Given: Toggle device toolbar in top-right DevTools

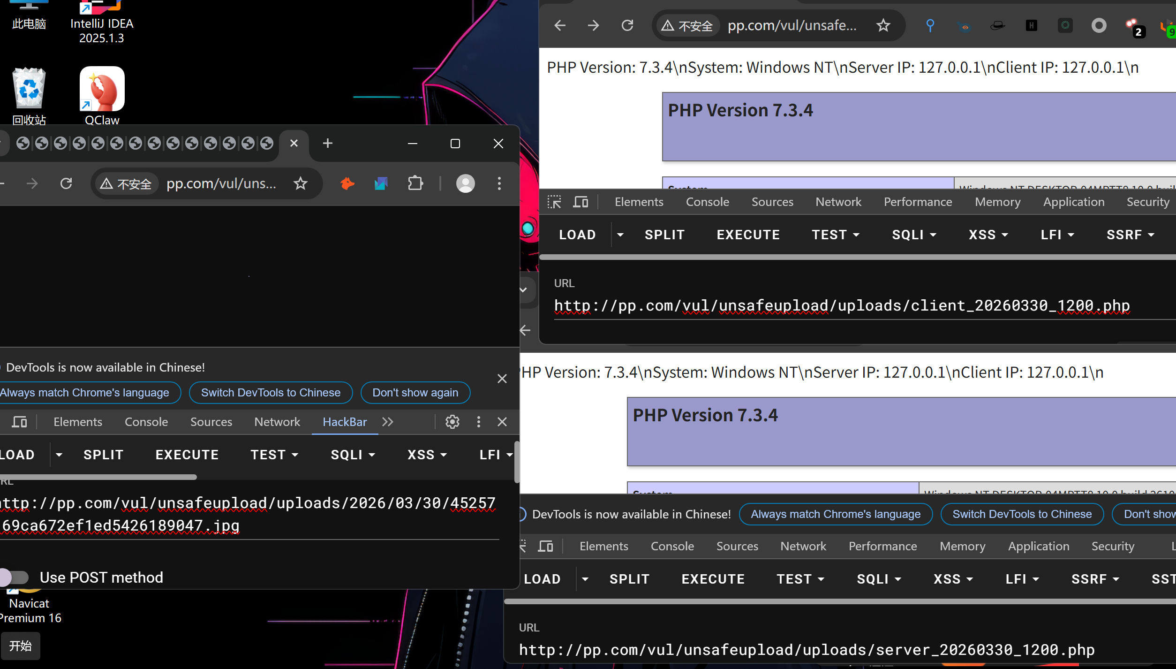Looking at the screenshot, I should (581, 202).
